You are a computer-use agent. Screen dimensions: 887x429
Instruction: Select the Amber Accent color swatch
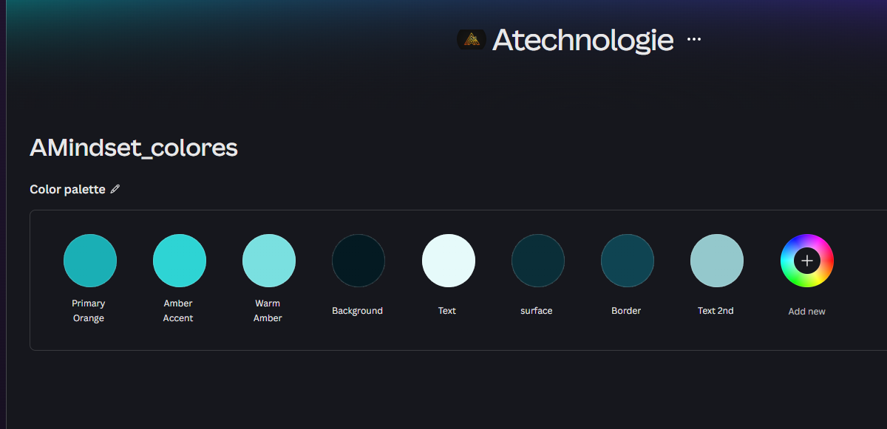(179, 261)
